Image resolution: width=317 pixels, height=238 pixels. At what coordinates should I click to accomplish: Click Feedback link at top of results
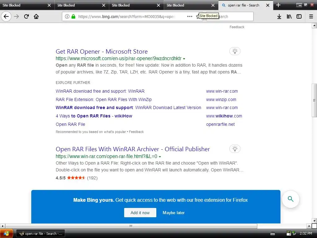[x=237, y=27]
